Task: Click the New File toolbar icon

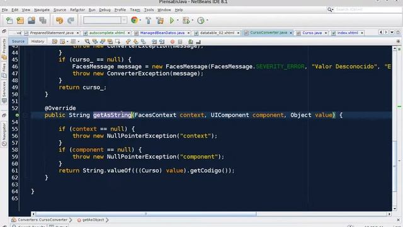Action: pos(9,20)
